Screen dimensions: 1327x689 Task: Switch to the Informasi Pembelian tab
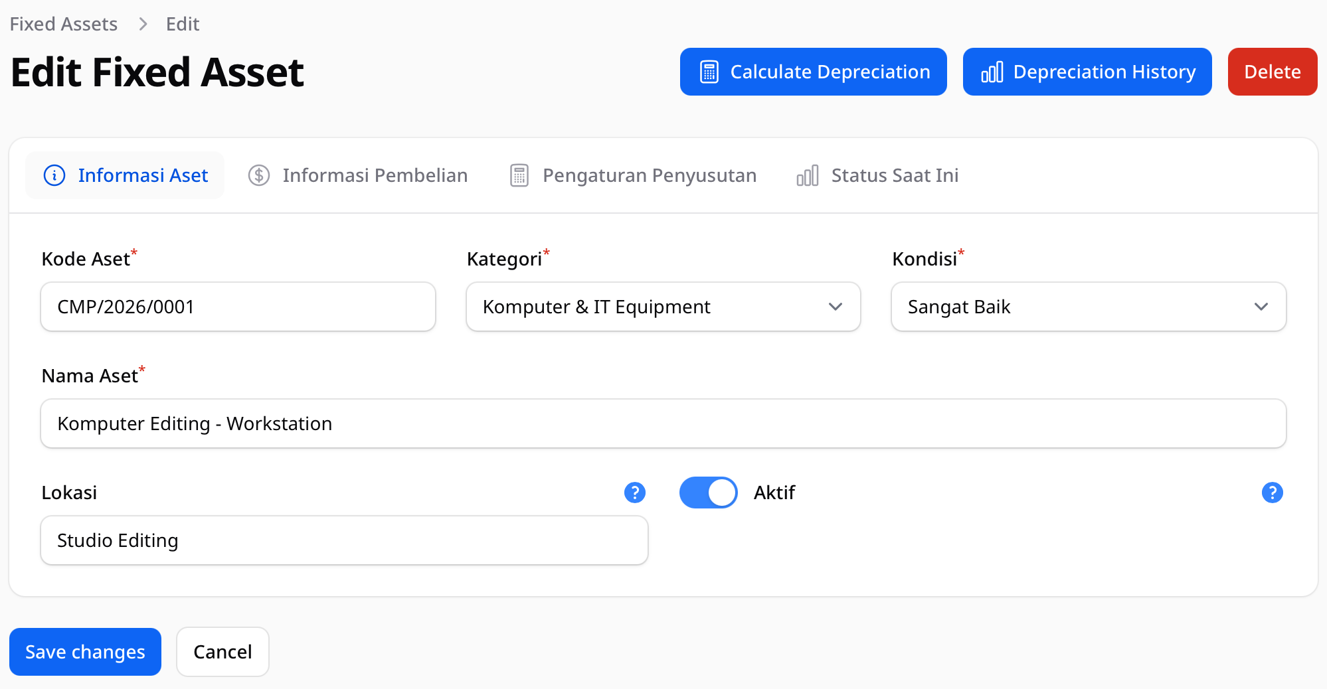coord(358,175)
